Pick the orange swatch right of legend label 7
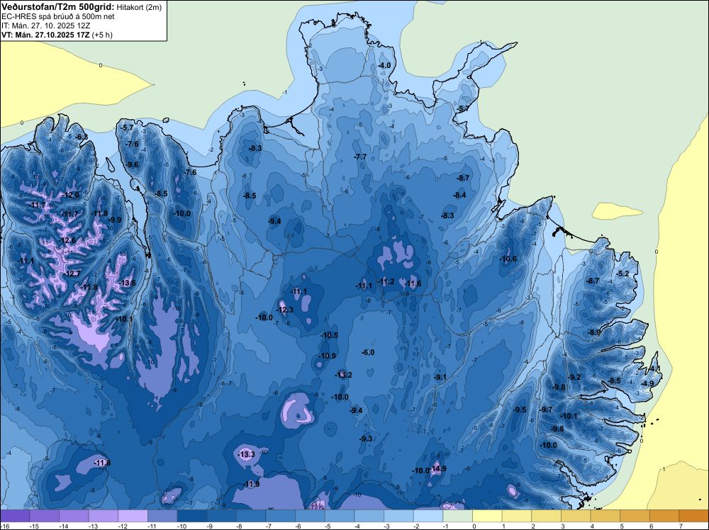Screen dimensions: 709x530 (x=694, y=516)
